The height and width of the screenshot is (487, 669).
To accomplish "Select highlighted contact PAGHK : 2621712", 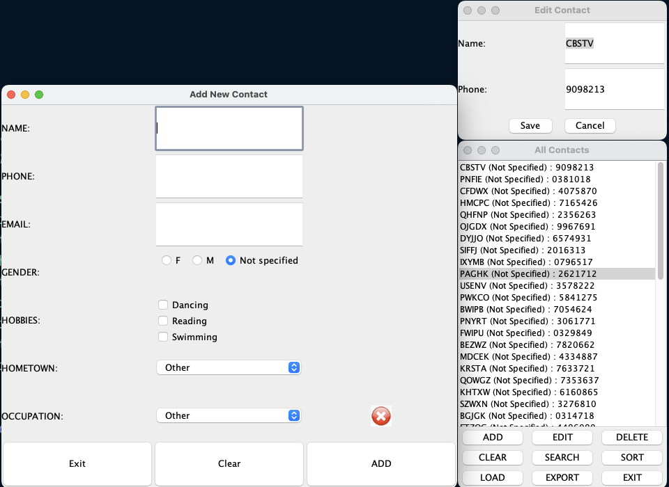I will point(557,274).
